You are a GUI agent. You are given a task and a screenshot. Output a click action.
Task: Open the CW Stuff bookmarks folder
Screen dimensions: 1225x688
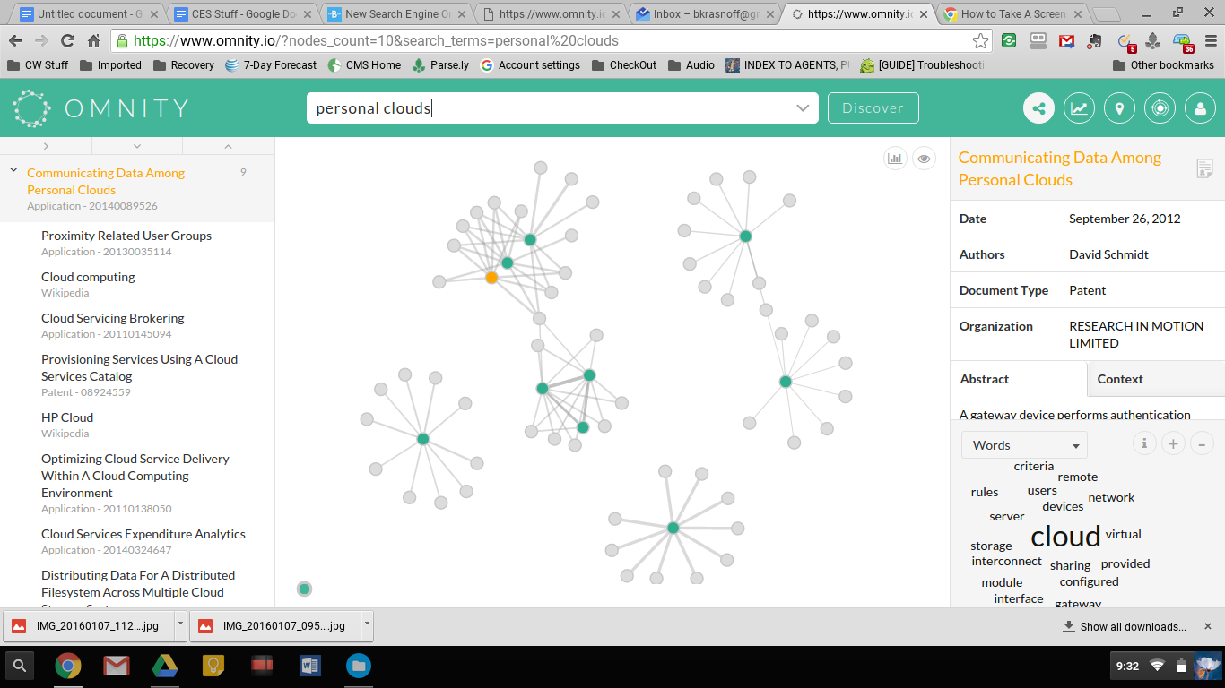tap(38, 65)
